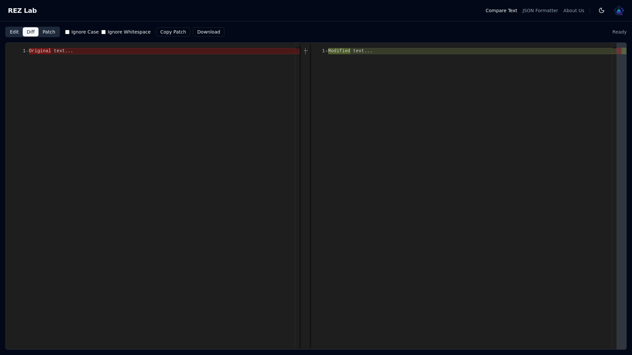632x355 pixels.
Task: Enable the Ignore Whitespace checkbox
Action: tap(103, 32)
